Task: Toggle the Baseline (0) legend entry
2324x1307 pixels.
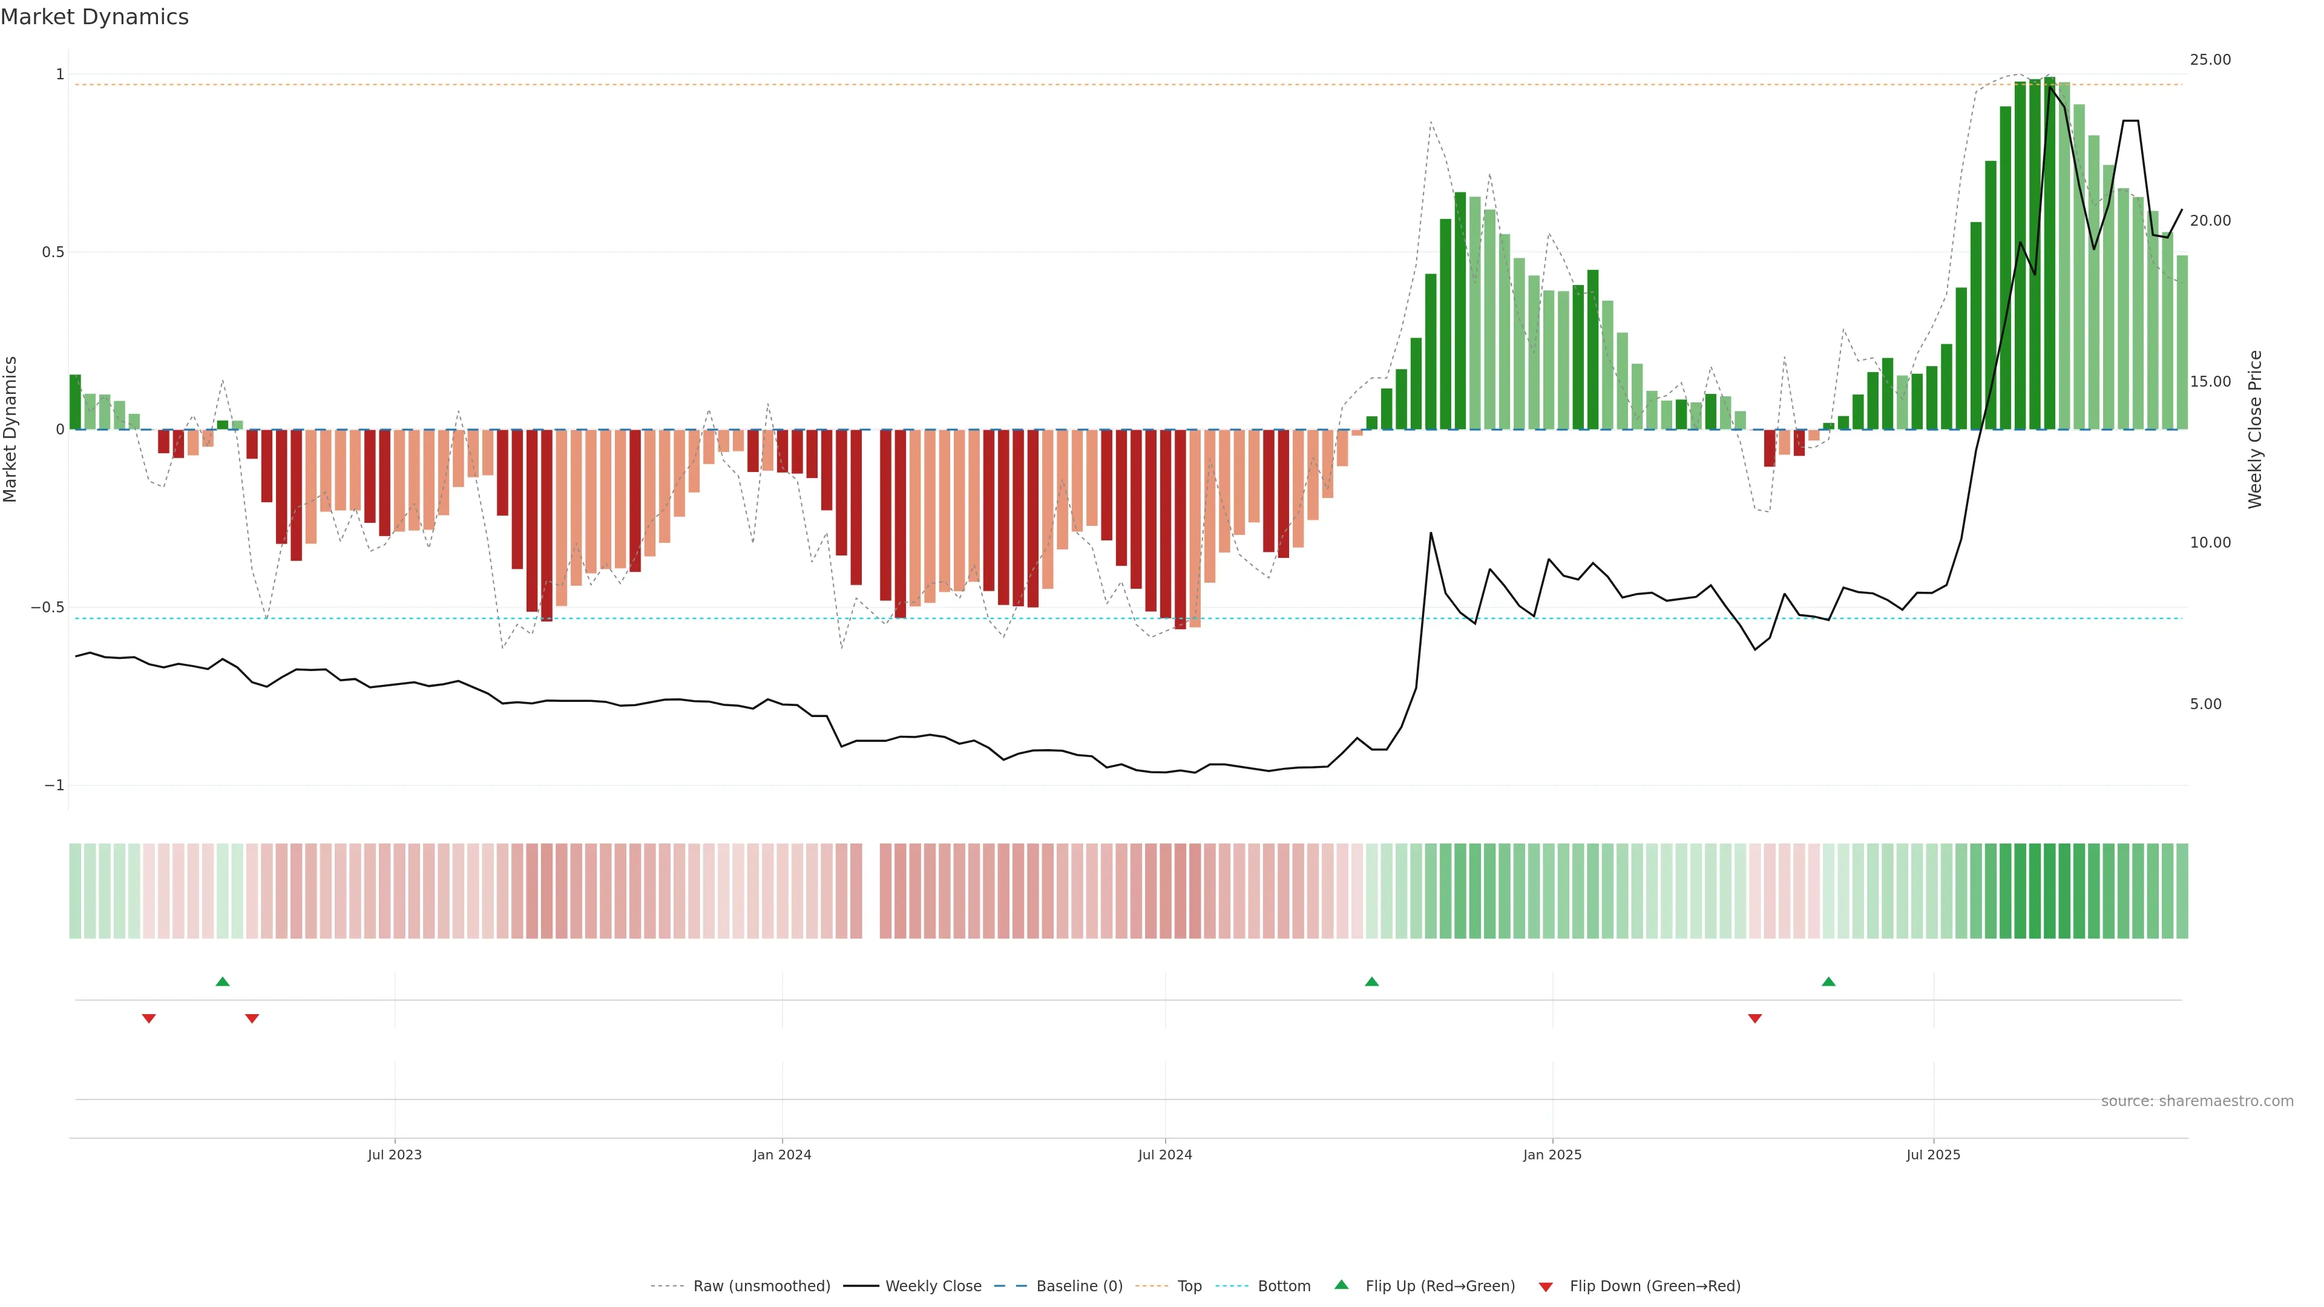Action: [x=1079, y=1286]
